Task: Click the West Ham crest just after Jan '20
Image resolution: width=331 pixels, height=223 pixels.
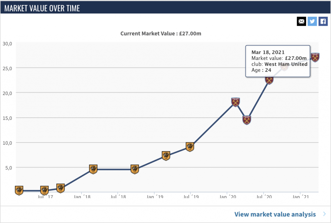Action: pos(235,102)
